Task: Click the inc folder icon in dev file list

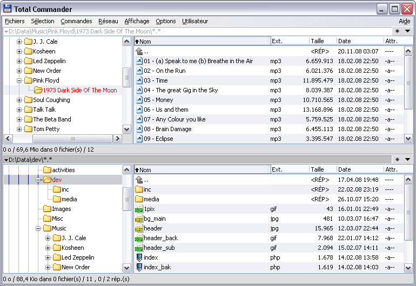Action: [139, 189]
